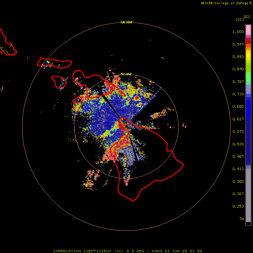Click the 0.467 color scale value
The width and height of the screenshot is (253, 253).
point(238,157)
